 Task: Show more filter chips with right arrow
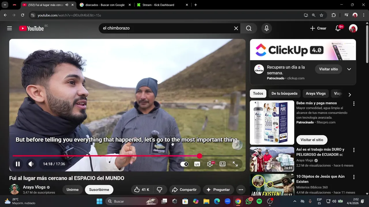(x=350, y=95)
